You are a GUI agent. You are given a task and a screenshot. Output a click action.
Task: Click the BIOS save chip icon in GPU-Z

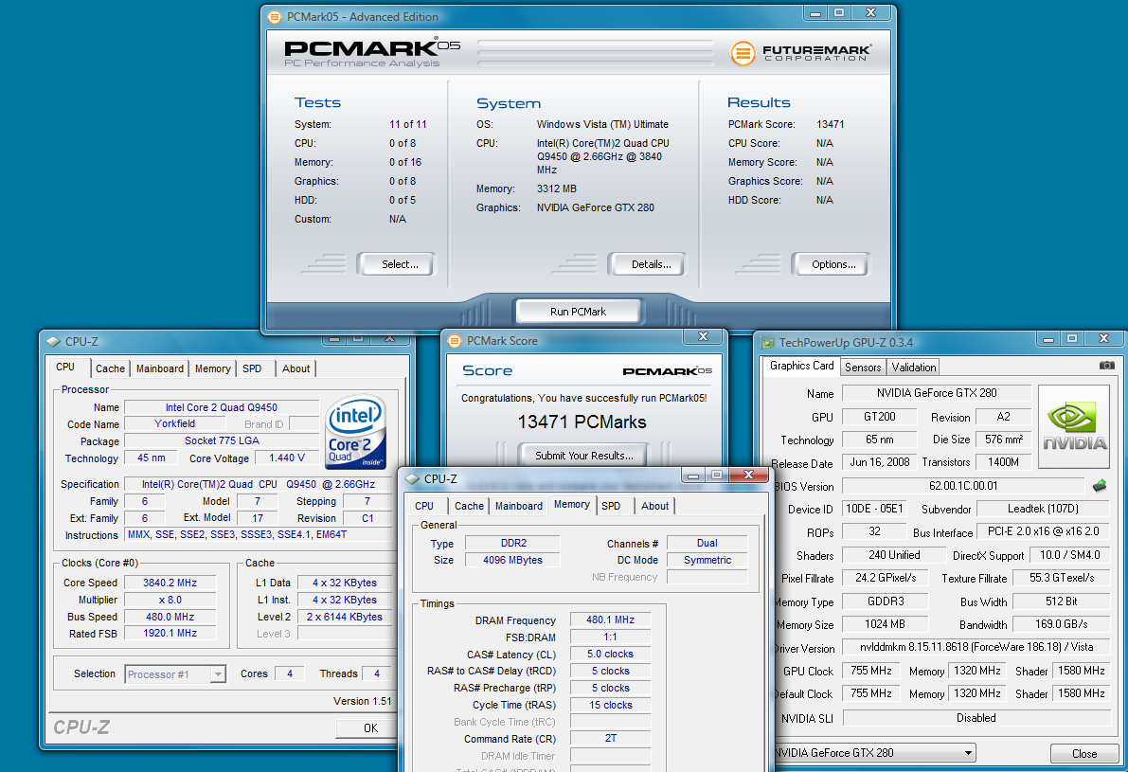click(x=1100, y=486)
